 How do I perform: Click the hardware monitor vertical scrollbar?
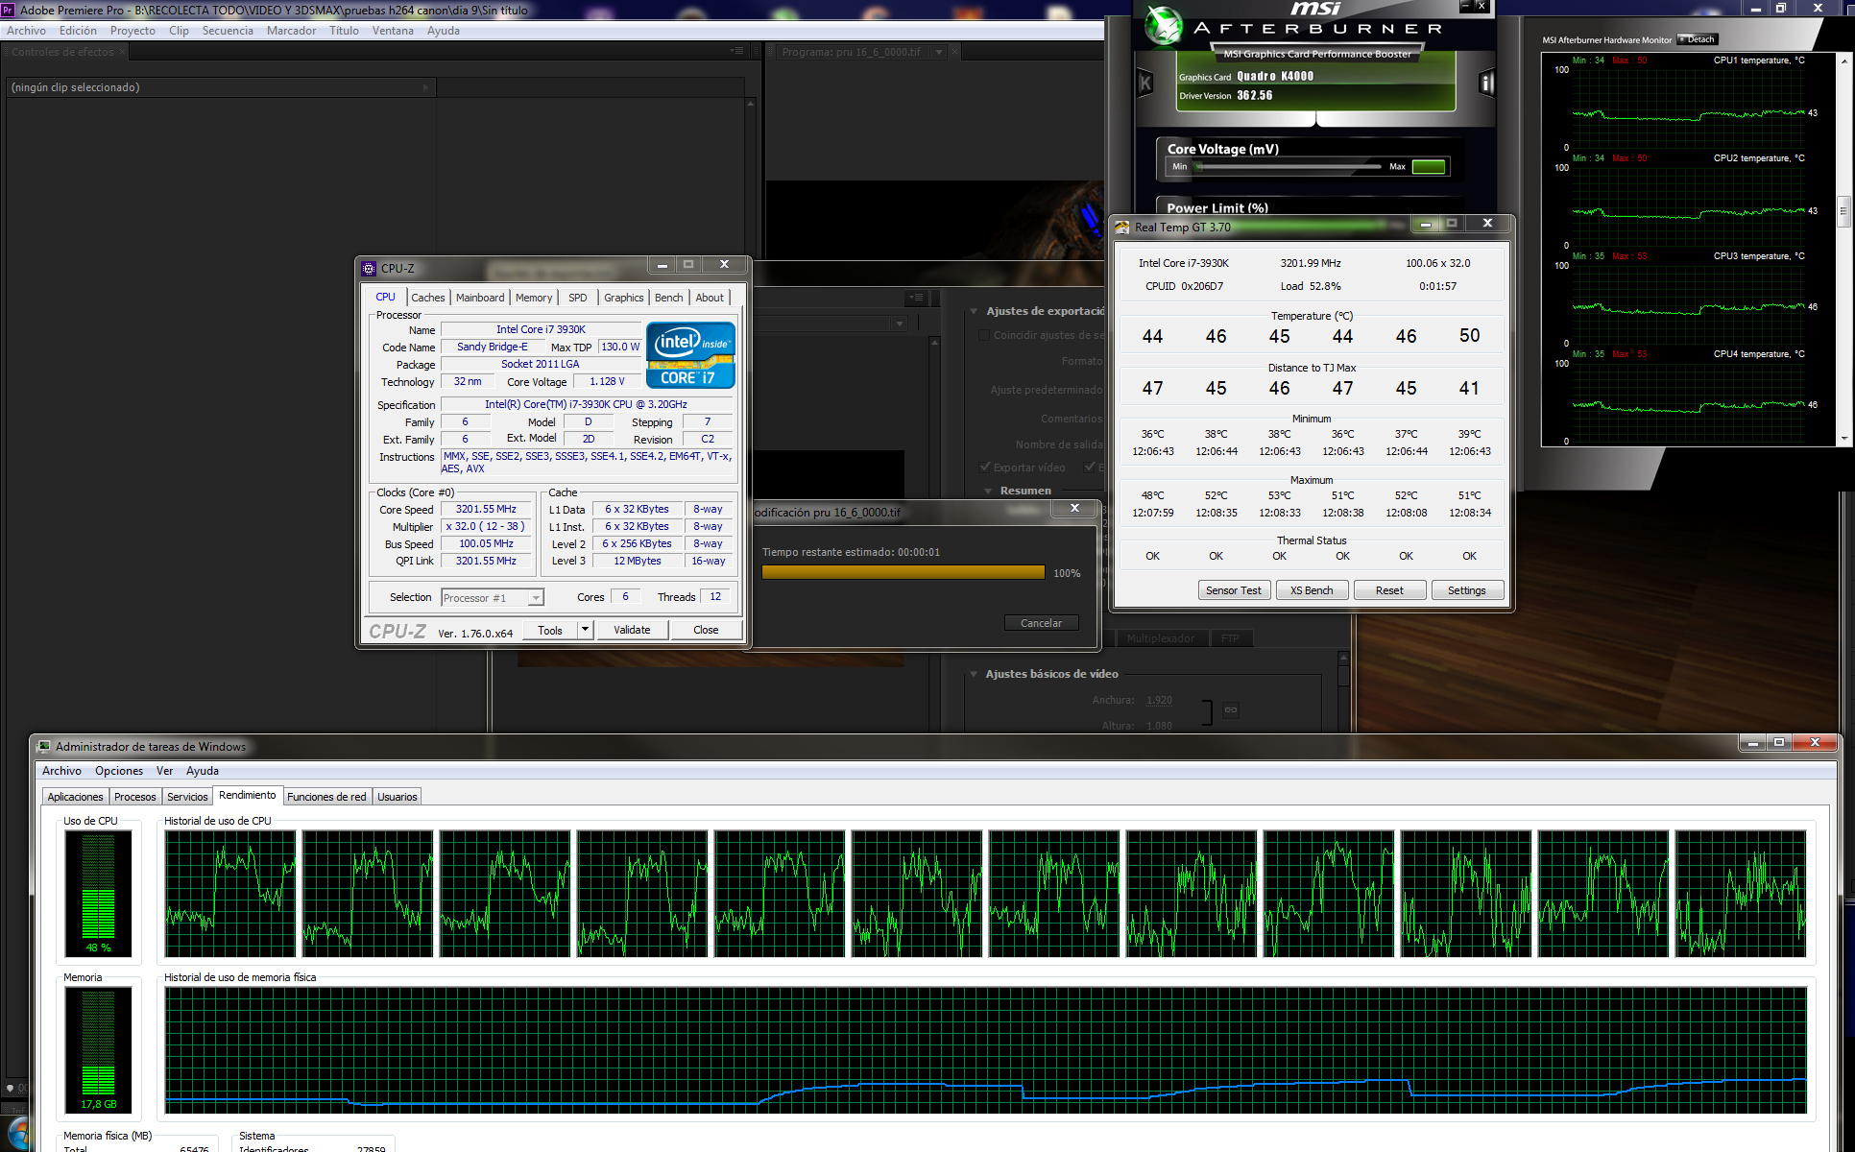(1843, 211)
